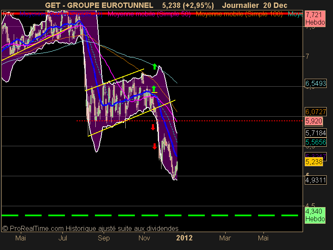
Task: Select the green dashed 4,340 support line
Action: point(150,215)
